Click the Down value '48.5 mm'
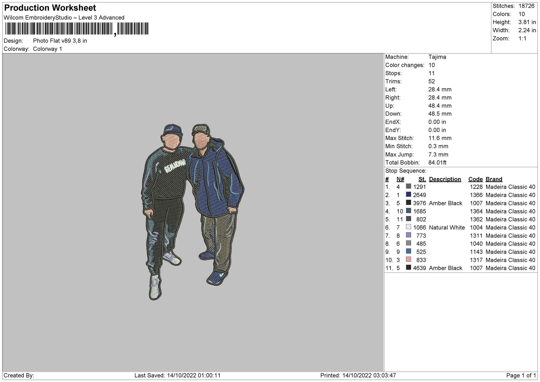540x382 pixels. pos(440,114)
